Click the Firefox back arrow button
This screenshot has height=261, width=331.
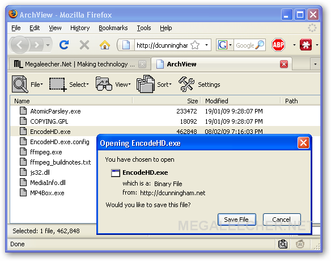[20, 45]
